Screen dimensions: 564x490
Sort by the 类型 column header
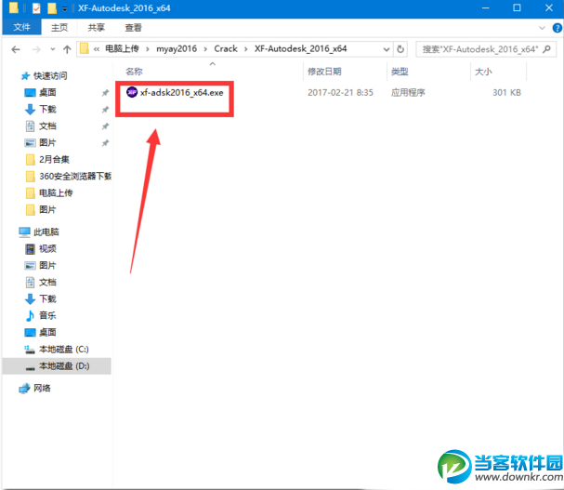400,72
